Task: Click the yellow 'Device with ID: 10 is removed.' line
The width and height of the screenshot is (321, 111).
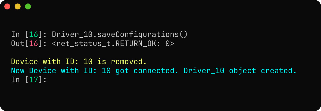Action: pos(79,61)
